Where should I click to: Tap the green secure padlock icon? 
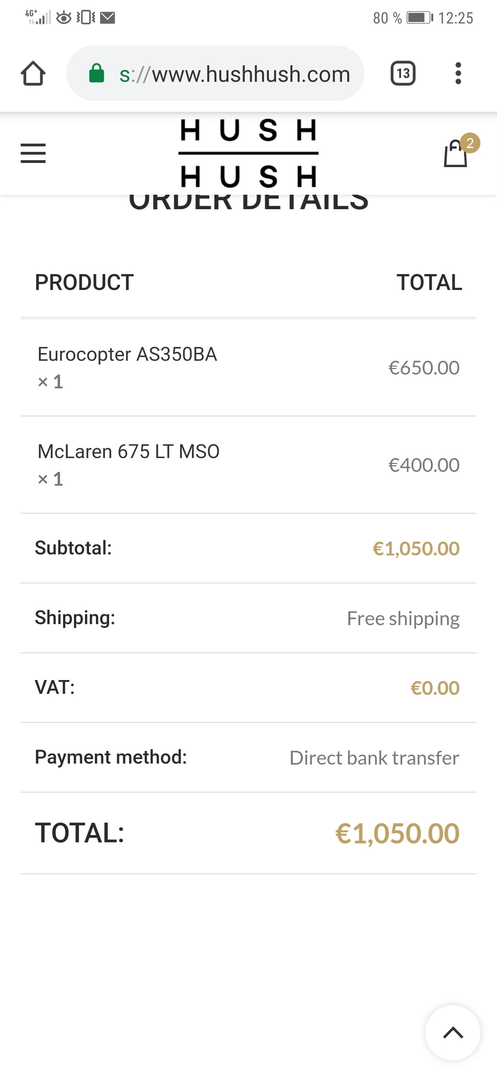[97, 74]
